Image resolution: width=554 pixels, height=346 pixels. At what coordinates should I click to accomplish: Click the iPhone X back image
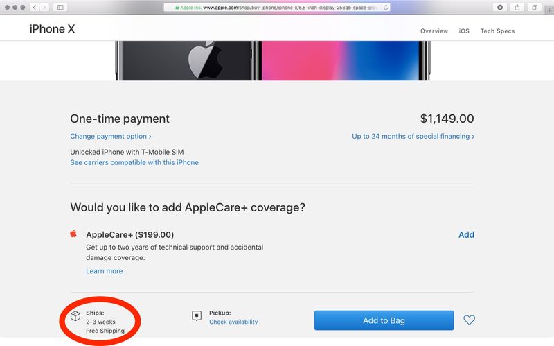[x=186, y=60]
